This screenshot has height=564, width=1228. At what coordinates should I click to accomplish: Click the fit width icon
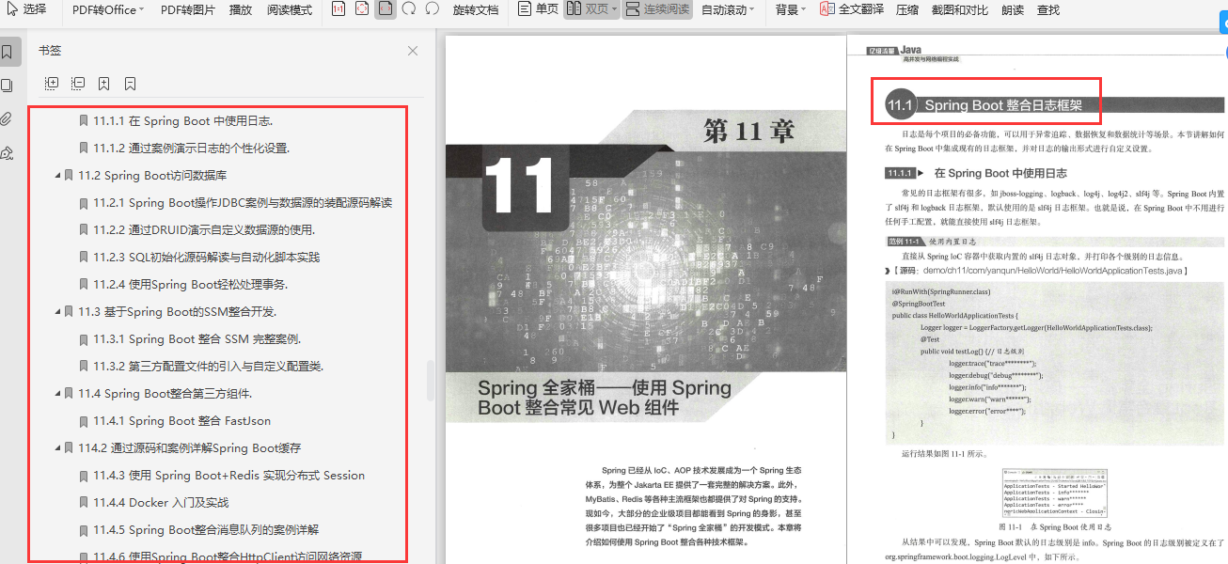(386, 9)
